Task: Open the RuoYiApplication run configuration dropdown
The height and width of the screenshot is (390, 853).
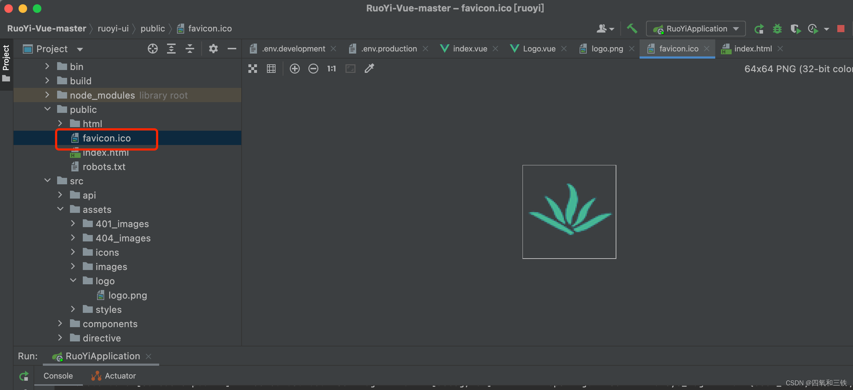Action: pyautogui.click(x=696, y=29)
